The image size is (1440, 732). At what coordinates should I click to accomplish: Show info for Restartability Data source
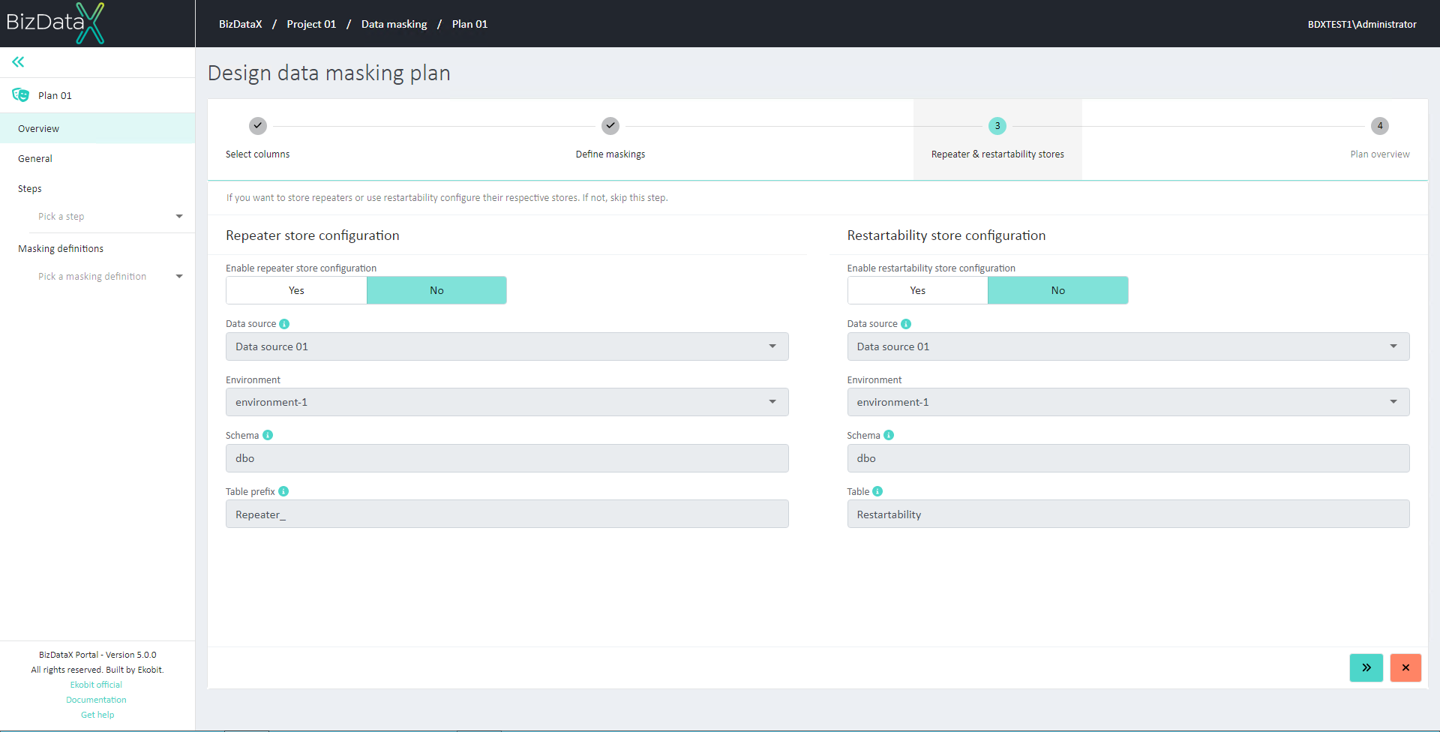pyautogui.click(x=906, y=324)
